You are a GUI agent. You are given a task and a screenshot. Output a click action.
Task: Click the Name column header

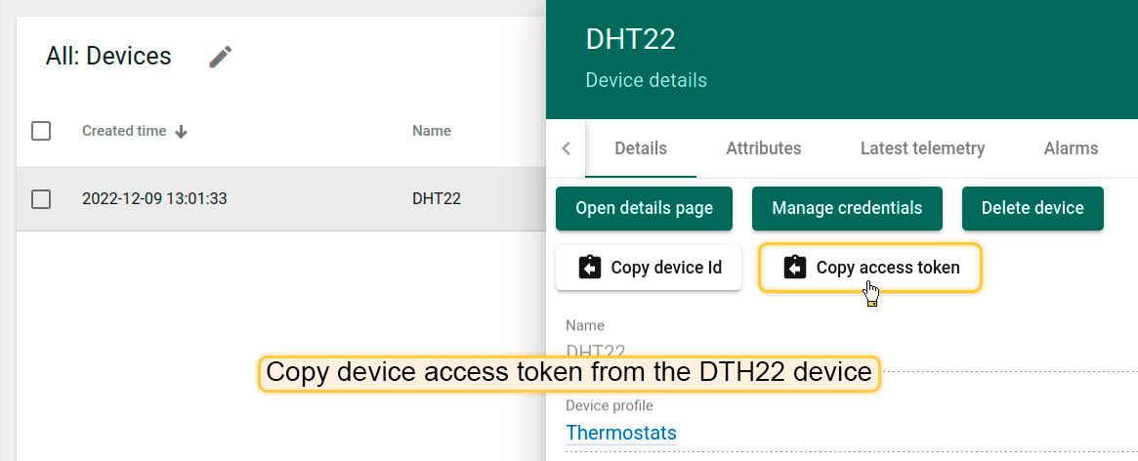point(431,131)
